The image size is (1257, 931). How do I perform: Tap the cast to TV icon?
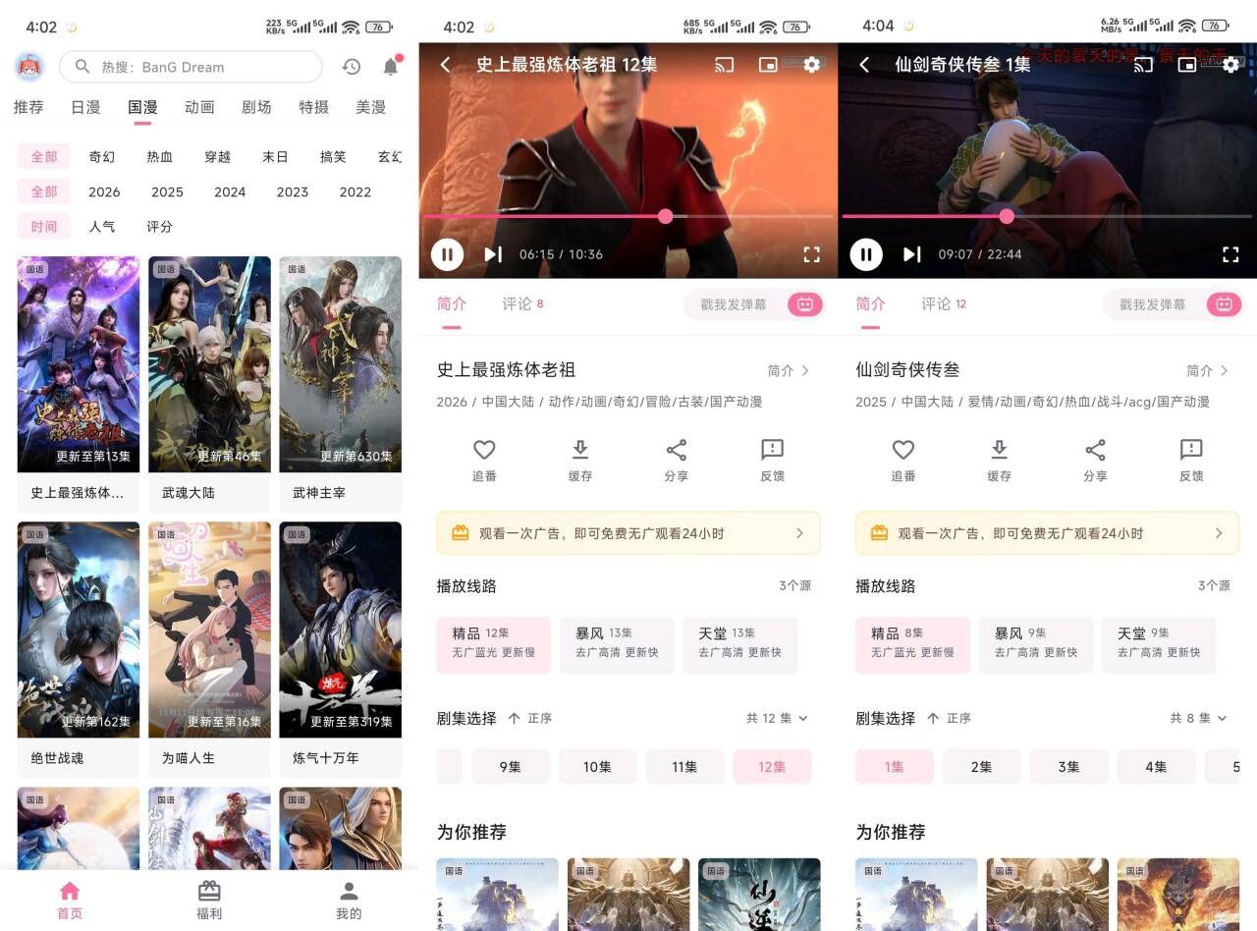tap(724, 64)
